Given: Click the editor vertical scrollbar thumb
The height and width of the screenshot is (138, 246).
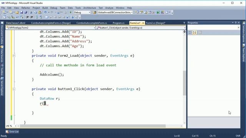Looking at the screenshot, I should [184, 83].
